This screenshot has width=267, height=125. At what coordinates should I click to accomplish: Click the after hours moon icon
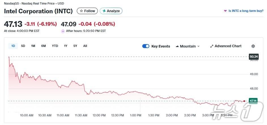pos(63,31)
